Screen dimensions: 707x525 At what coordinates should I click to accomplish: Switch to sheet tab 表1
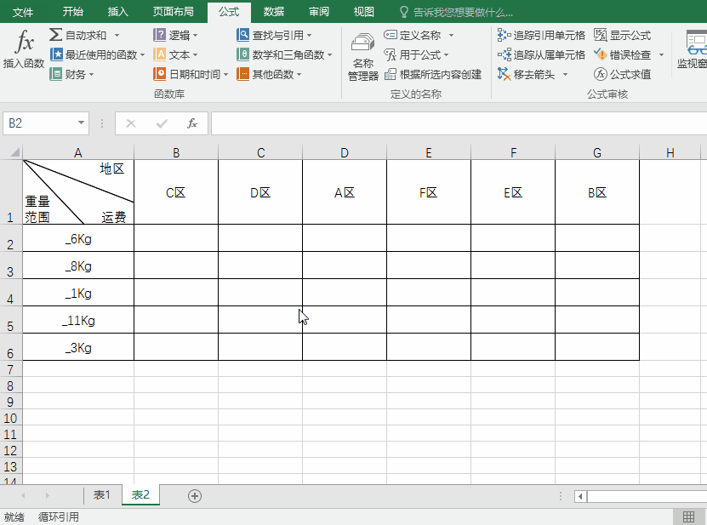[x=102, y=495]
